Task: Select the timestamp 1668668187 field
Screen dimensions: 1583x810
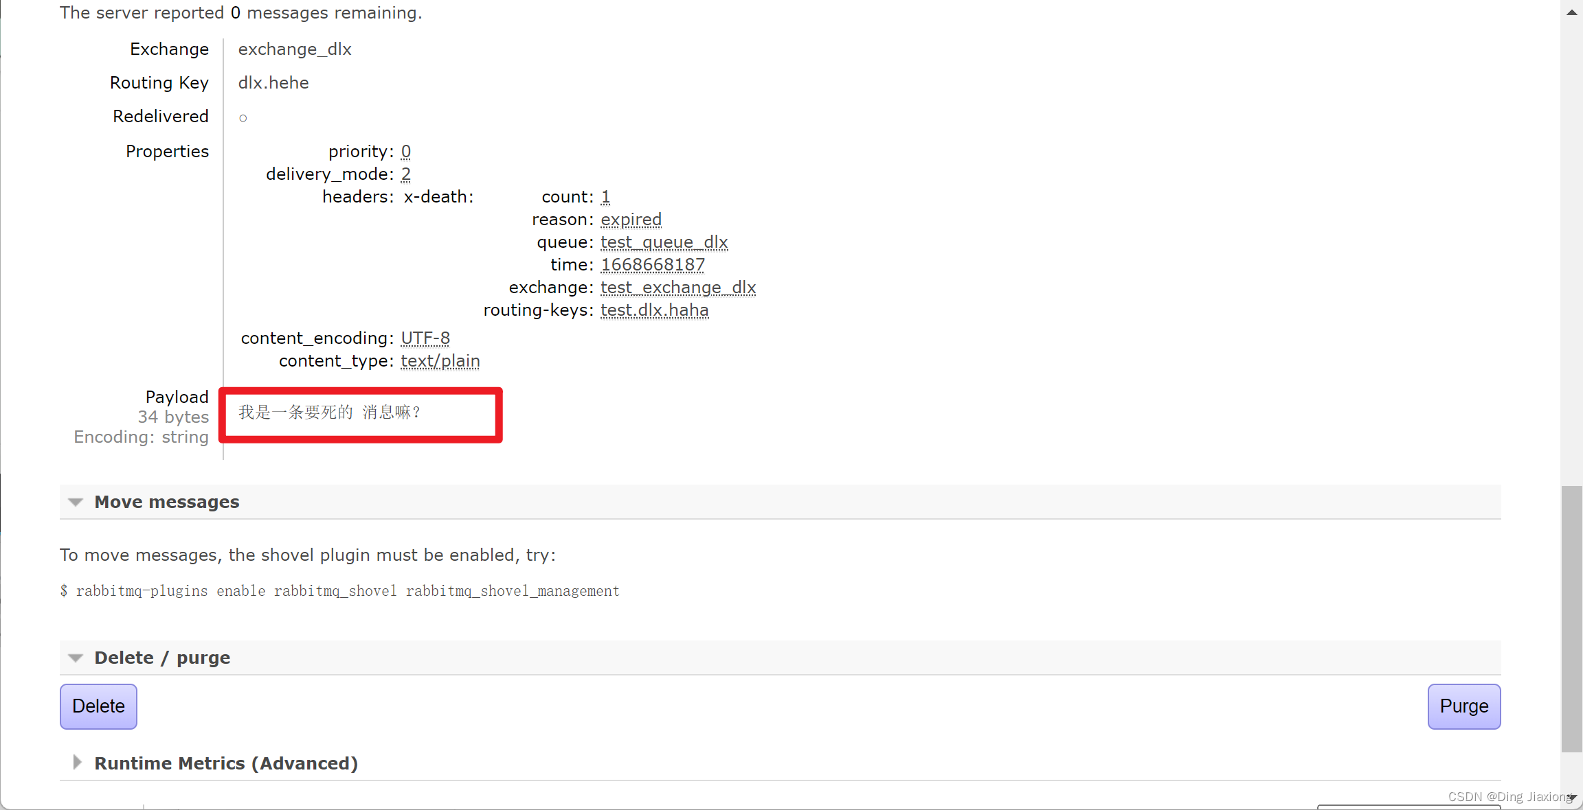Action: (x=653, y=264)
